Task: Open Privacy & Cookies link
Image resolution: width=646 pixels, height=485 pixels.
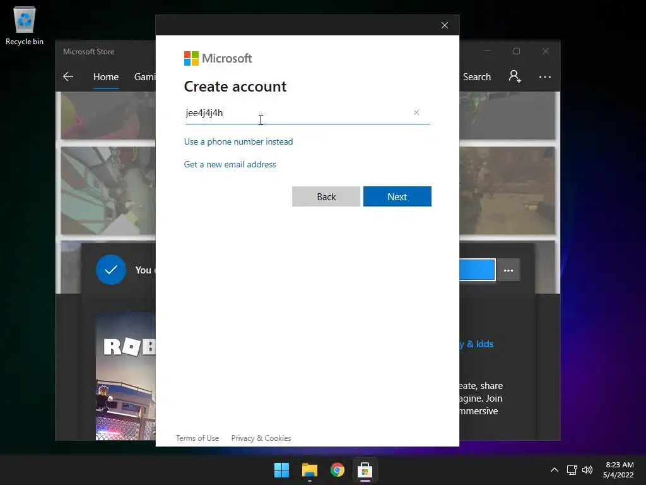Action: [261, 438]
